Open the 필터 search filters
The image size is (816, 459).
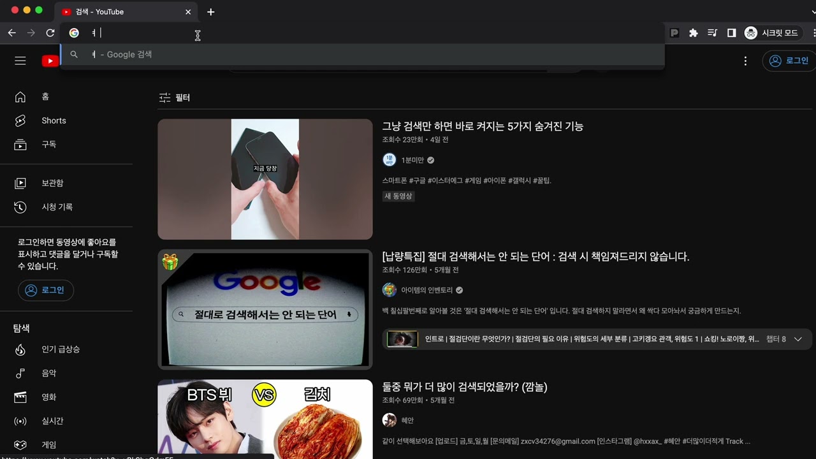175,98
